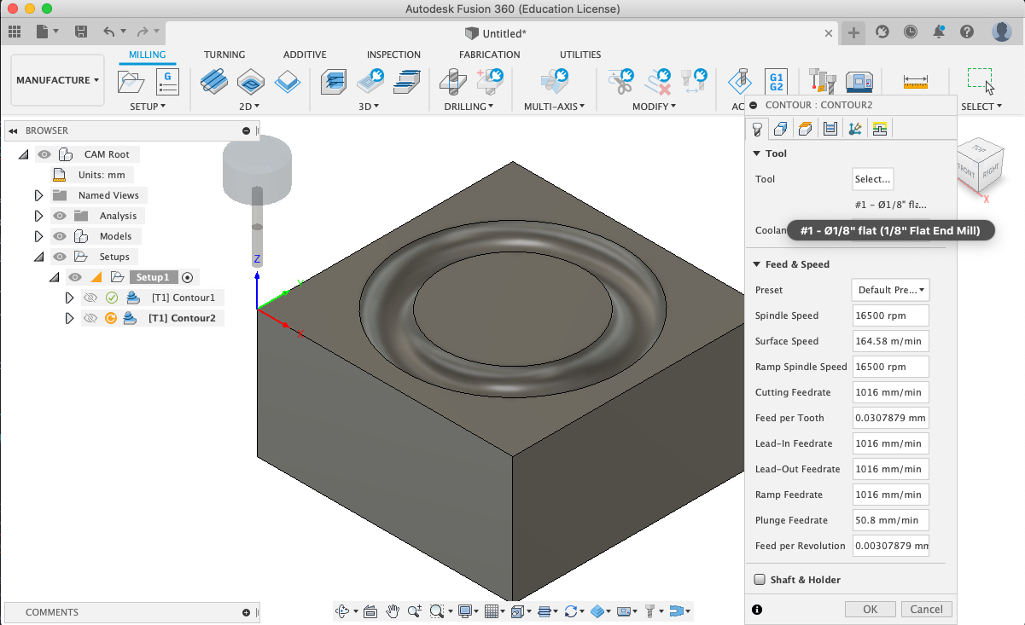Show Contour1 toolpath via eye icon
This screenshot has height=625, width=1025.
[x=90, y=298]
